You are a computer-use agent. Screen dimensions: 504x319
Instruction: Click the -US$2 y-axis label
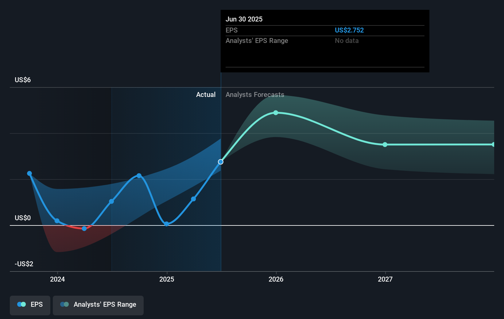[24, 264]
